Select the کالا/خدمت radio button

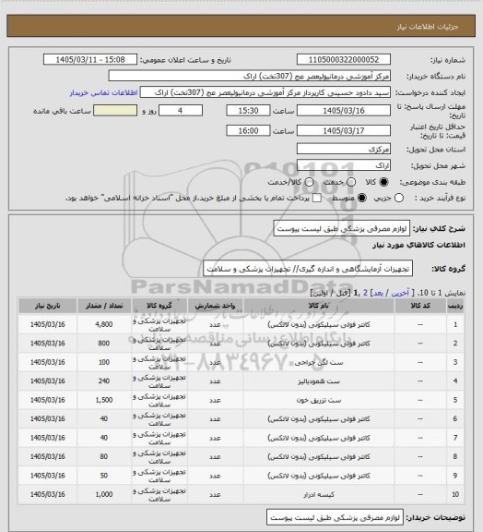309,182
